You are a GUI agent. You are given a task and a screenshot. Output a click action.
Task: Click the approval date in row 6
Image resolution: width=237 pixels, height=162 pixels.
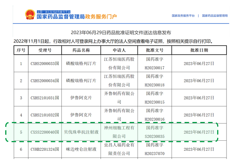[199, 149]
